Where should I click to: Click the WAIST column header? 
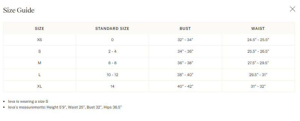pyautogui.click(x=258, y=29)
